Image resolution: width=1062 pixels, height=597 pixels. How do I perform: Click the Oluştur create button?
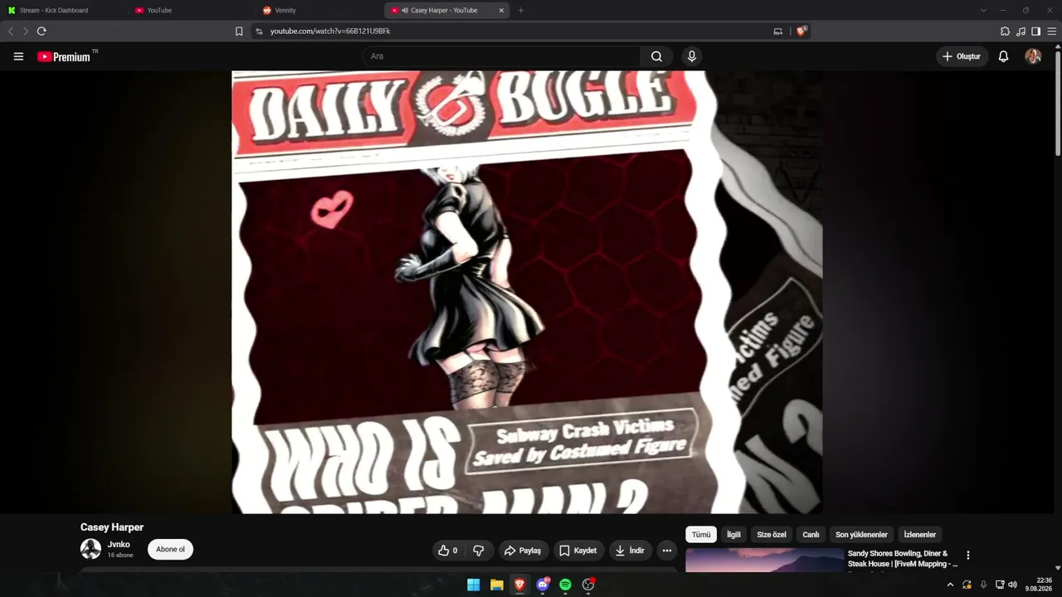coord(962,56)
